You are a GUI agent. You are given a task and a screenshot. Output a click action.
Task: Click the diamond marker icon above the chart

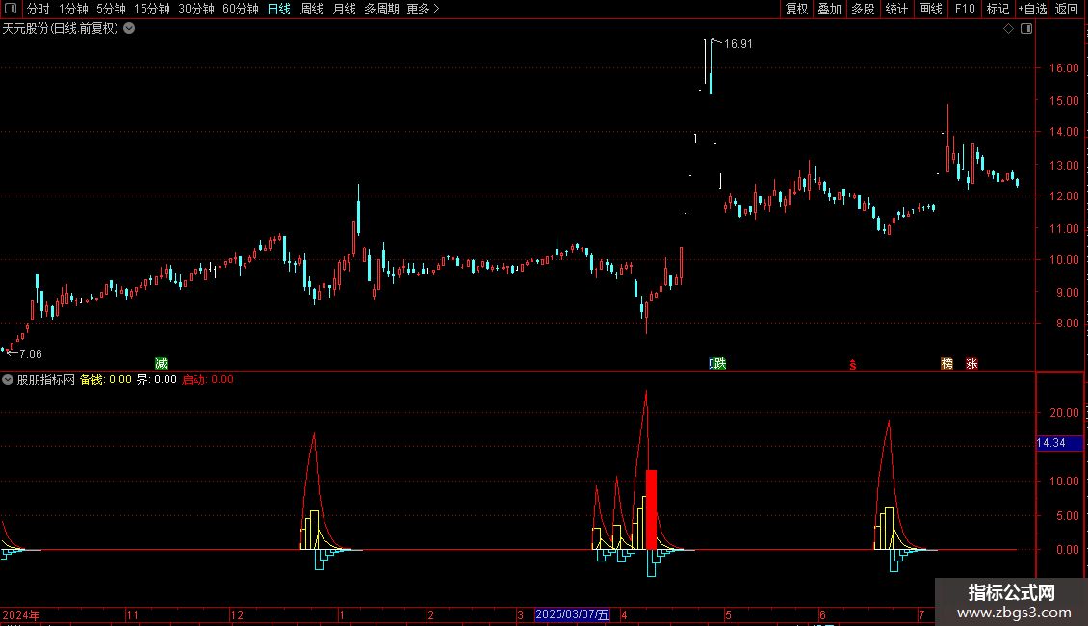1009,29
